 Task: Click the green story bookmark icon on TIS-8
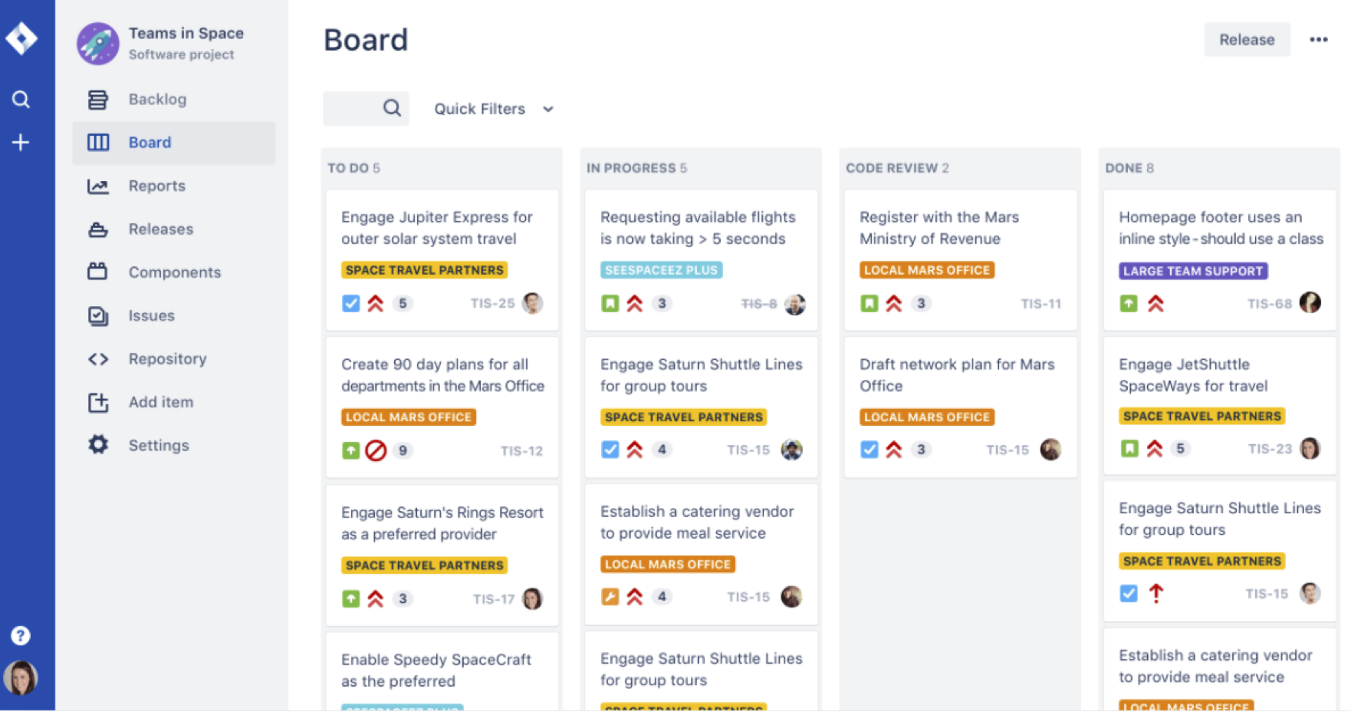[x=610, y=304]
